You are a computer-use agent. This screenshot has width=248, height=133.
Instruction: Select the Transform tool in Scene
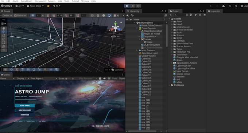(x=4, y=46)
